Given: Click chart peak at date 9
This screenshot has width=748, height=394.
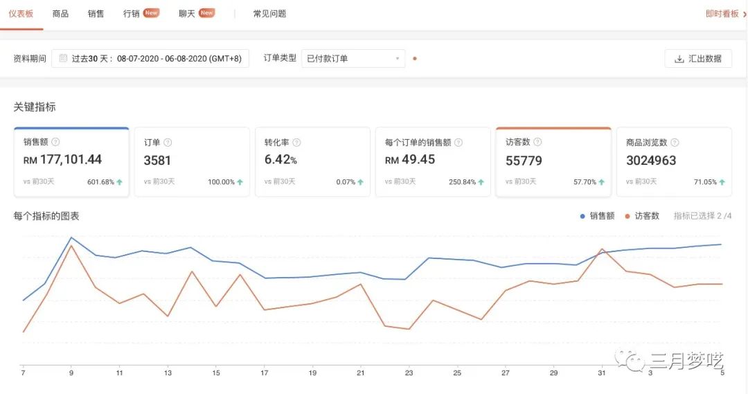Looking at the screenshot, I should (71, 238).
